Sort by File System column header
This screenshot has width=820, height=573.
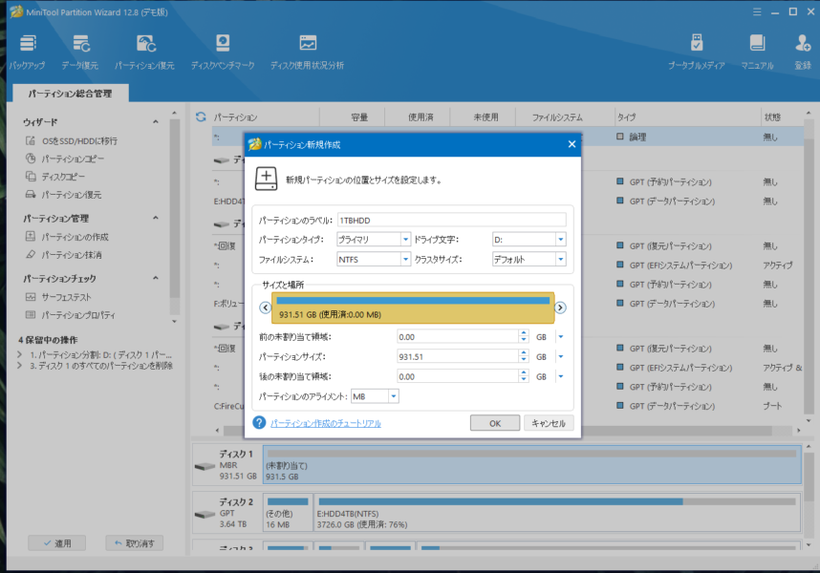pyautogui.click(x=557, y=117)
